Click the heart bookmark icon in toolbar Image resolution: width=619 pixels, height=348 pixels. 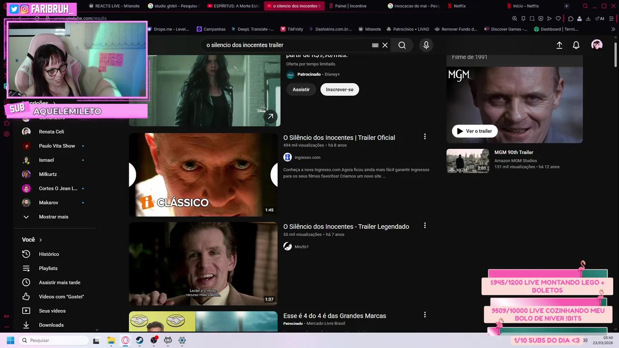tap(558, 18)
